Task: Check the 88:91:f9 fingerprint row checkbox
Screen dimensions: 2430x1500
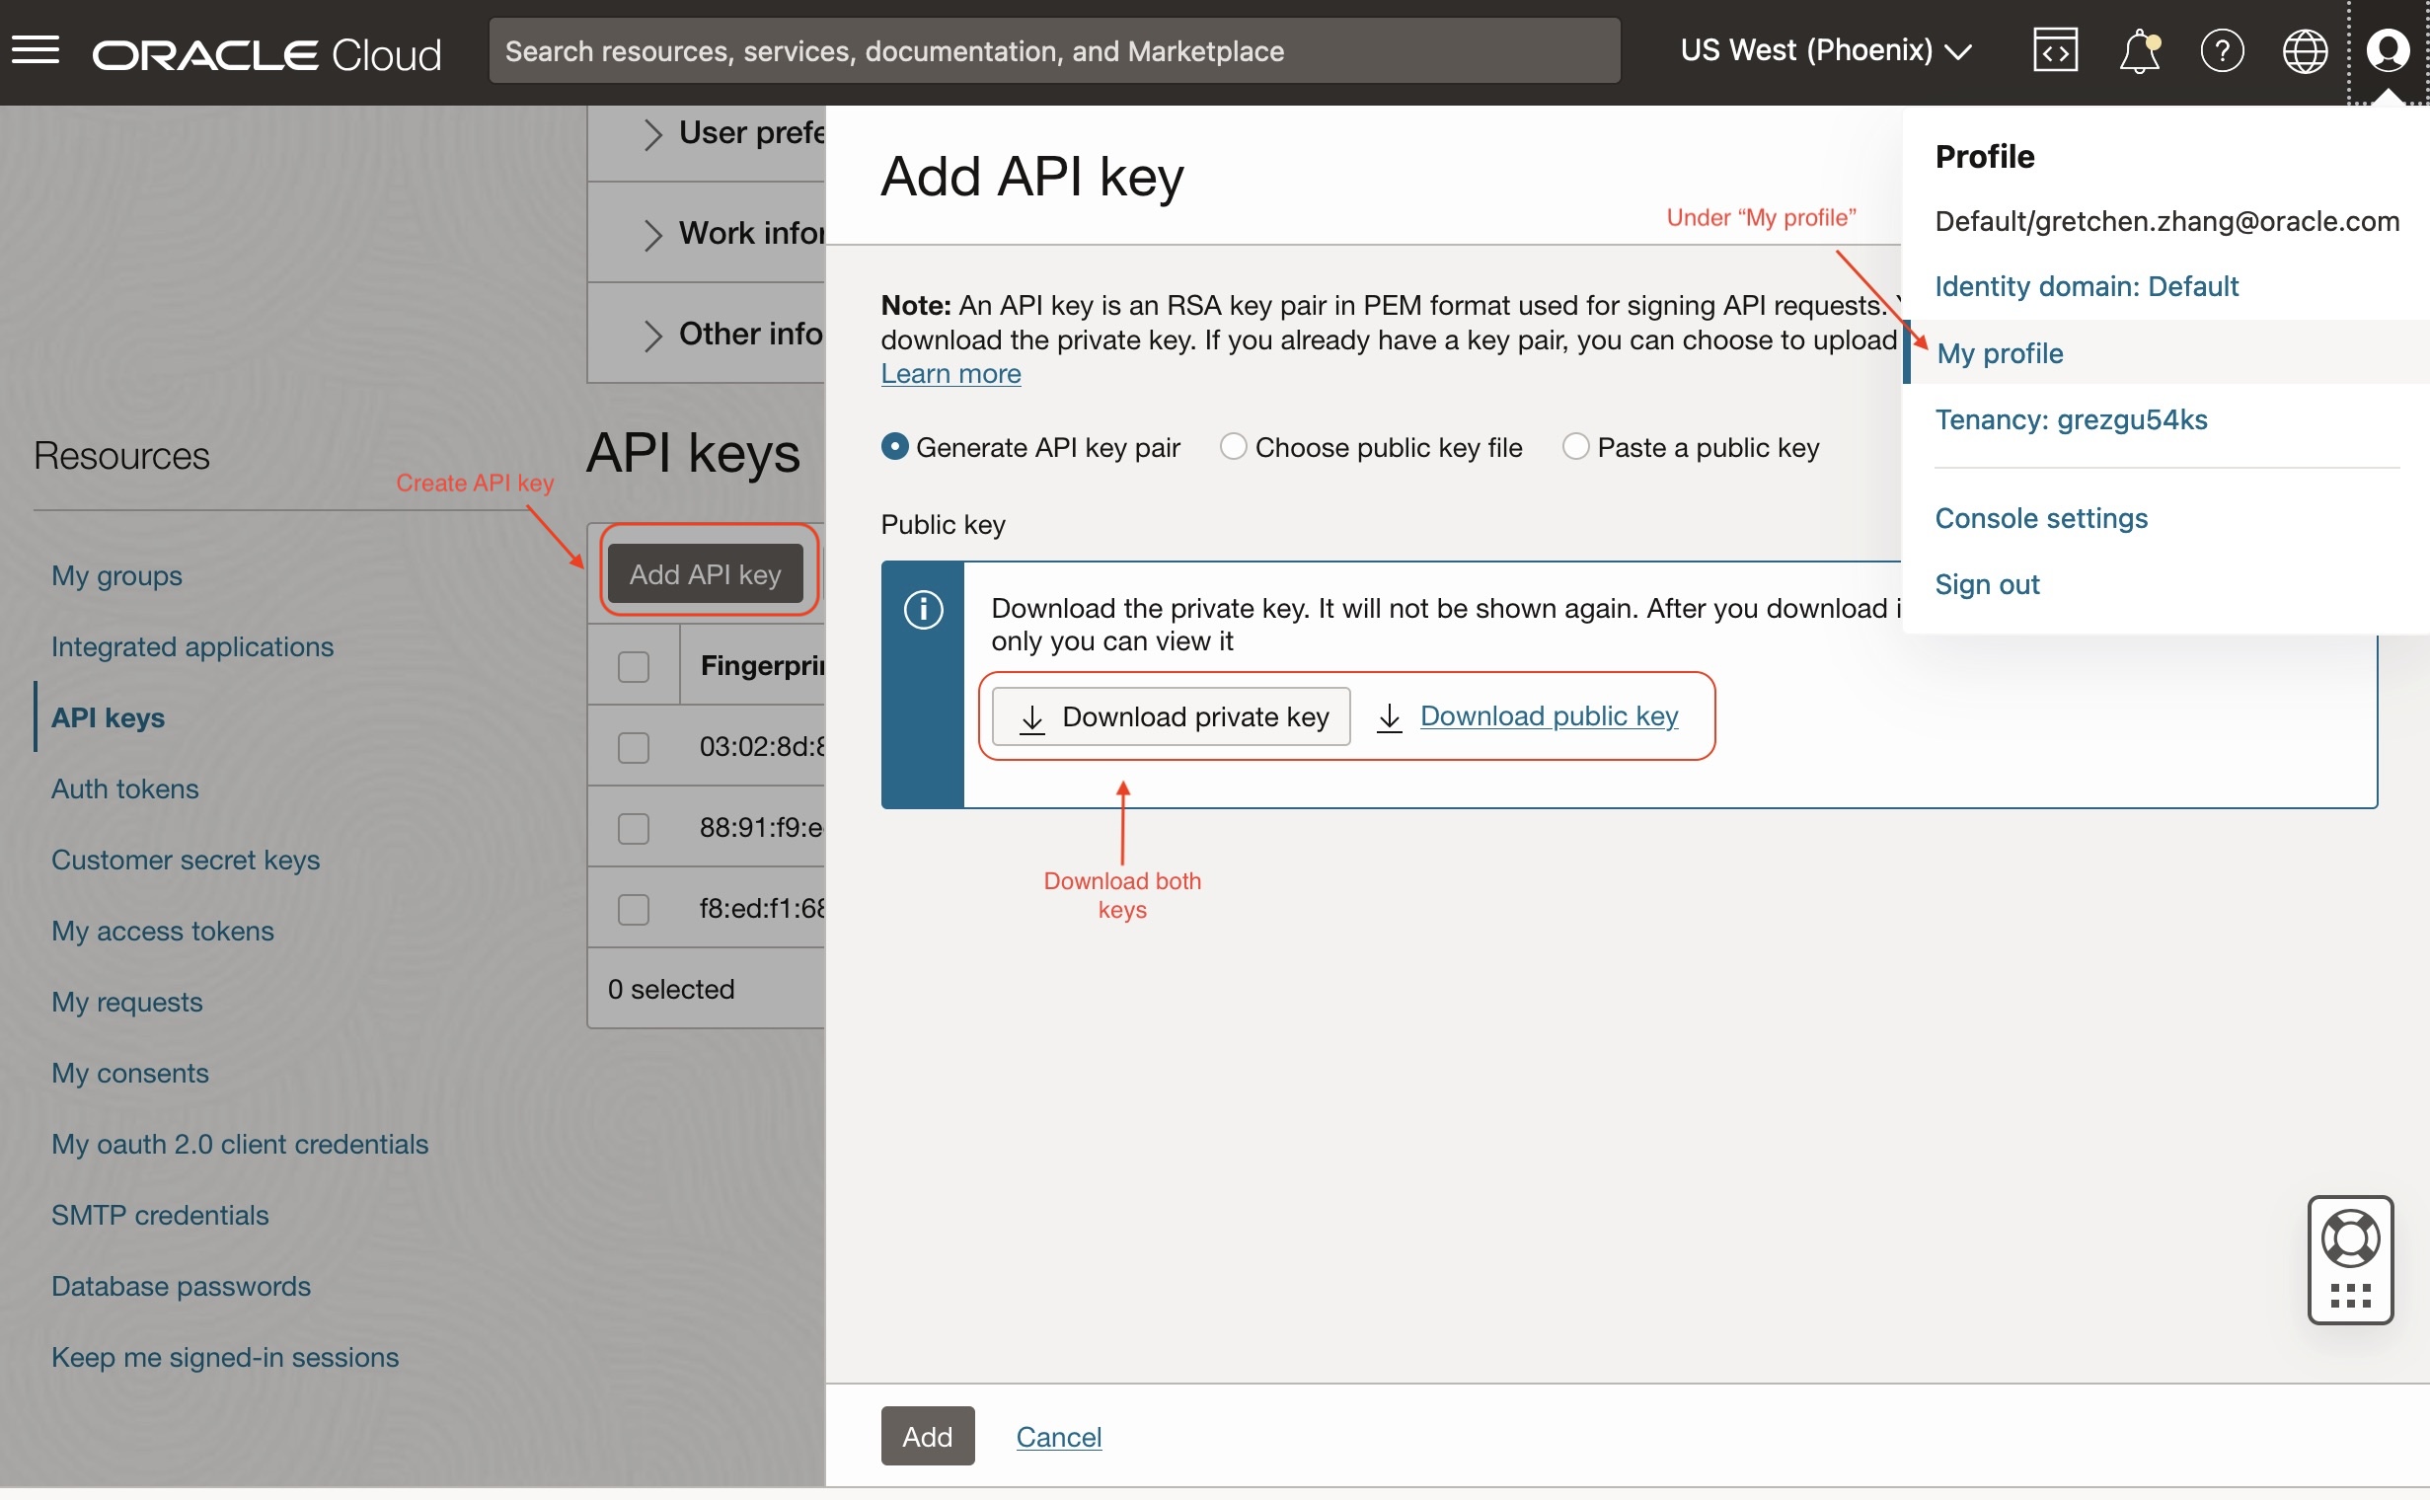Action: coord(633,828)
